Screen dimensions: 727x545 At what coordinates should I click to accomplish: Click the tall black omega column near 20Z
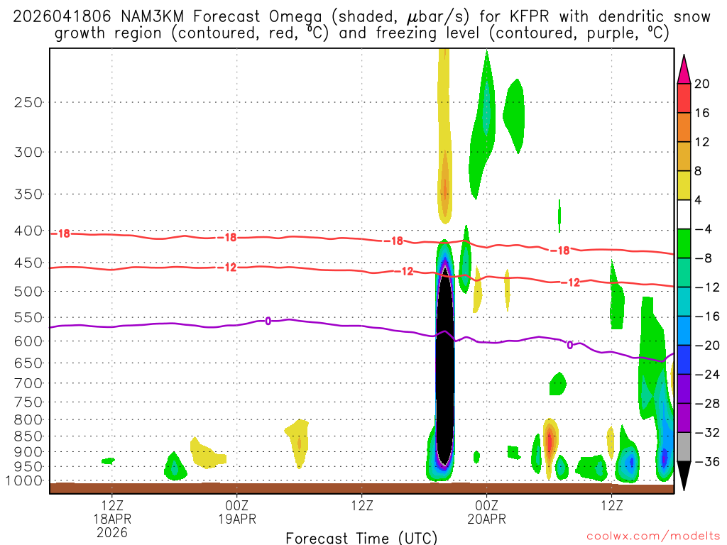[444, 366]
